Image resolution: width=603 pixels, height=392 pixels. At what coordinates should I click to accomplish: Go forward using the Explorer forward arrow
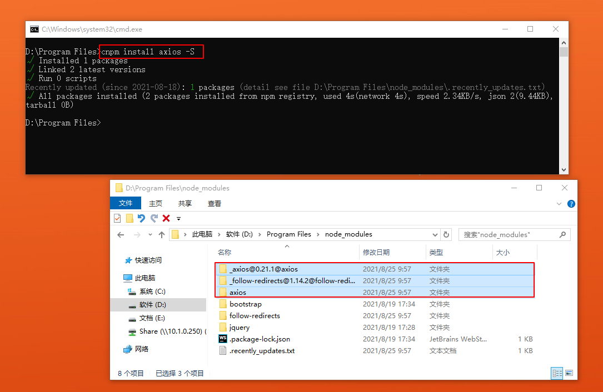click(137, 235)
